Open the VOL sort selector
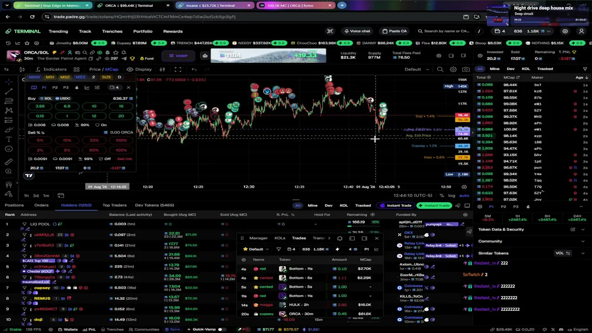 click(562, 253)
